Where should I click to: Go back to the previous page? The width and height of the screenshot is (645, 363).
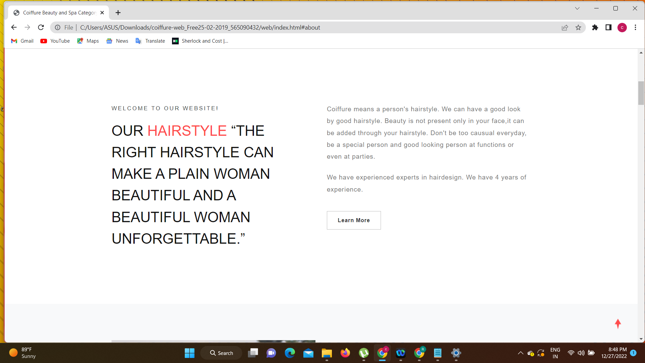click(14, 28)
